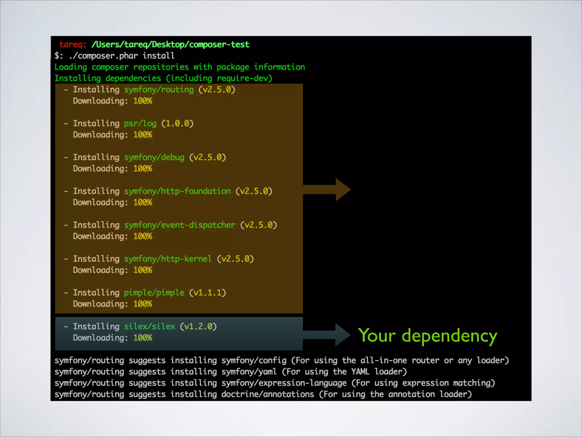
Task: Click the 'Your dependency' label
Action: click(x=428, y=336)
